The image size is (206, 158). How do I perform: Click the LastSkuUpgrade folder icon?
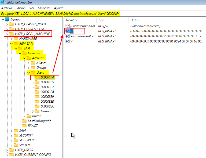pyautogui.click(x=25, y=121)
